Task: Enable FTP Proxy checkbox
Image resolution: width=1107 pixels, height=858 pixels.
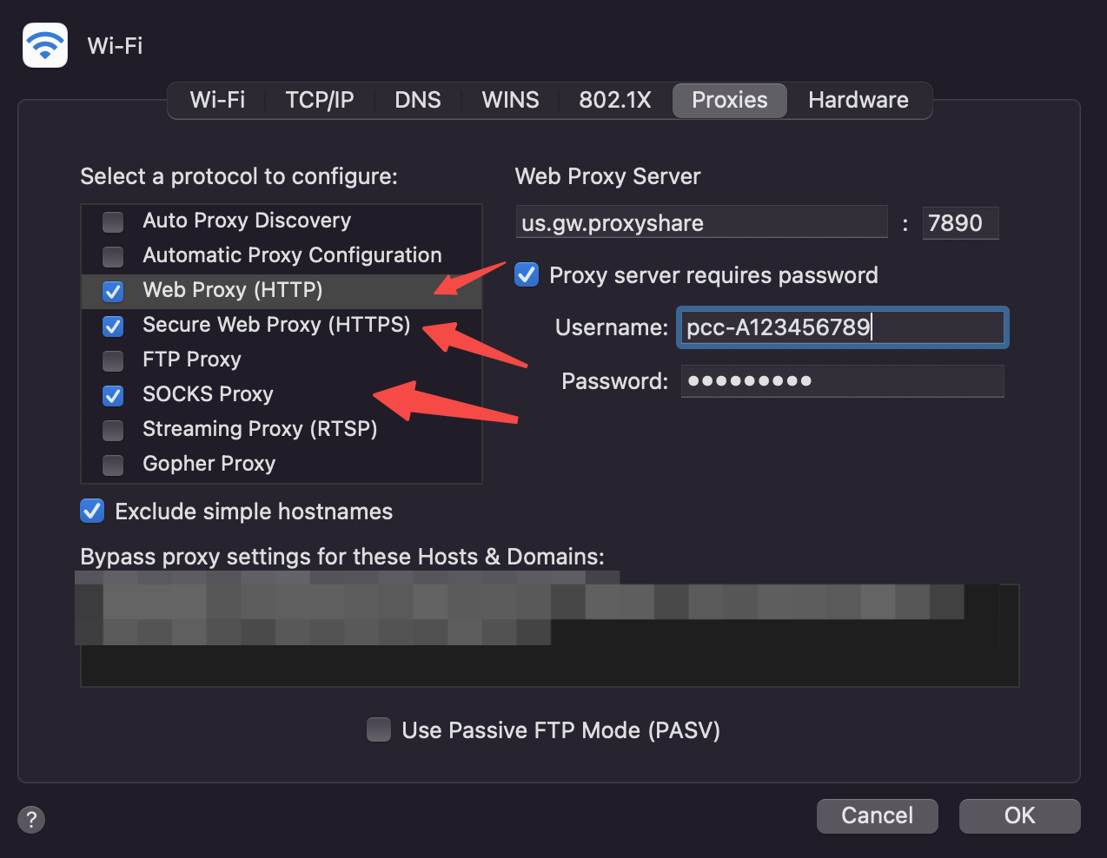Action: 113,360
